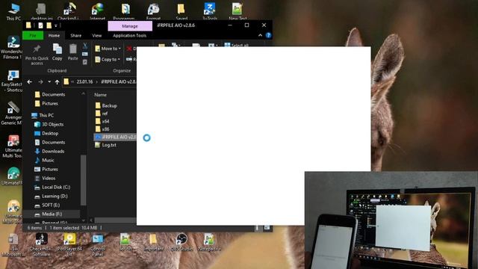Viewport: 478px width, 269px height.
Task: Select the Backup folder in file list
Action: (x=106, y=105)
